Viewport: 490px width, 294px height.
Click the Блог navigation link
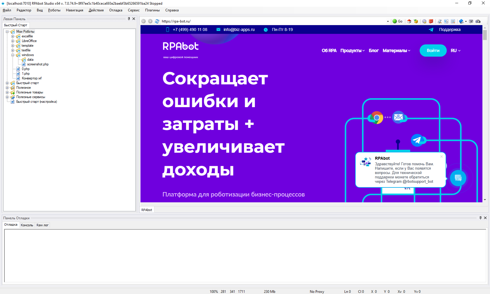click(374, 51)
